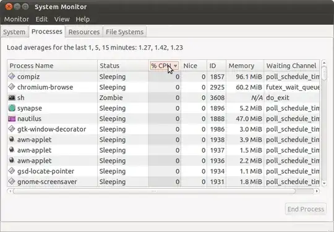Click the gtk-window-decorator process icon

[x=12, y=129]
